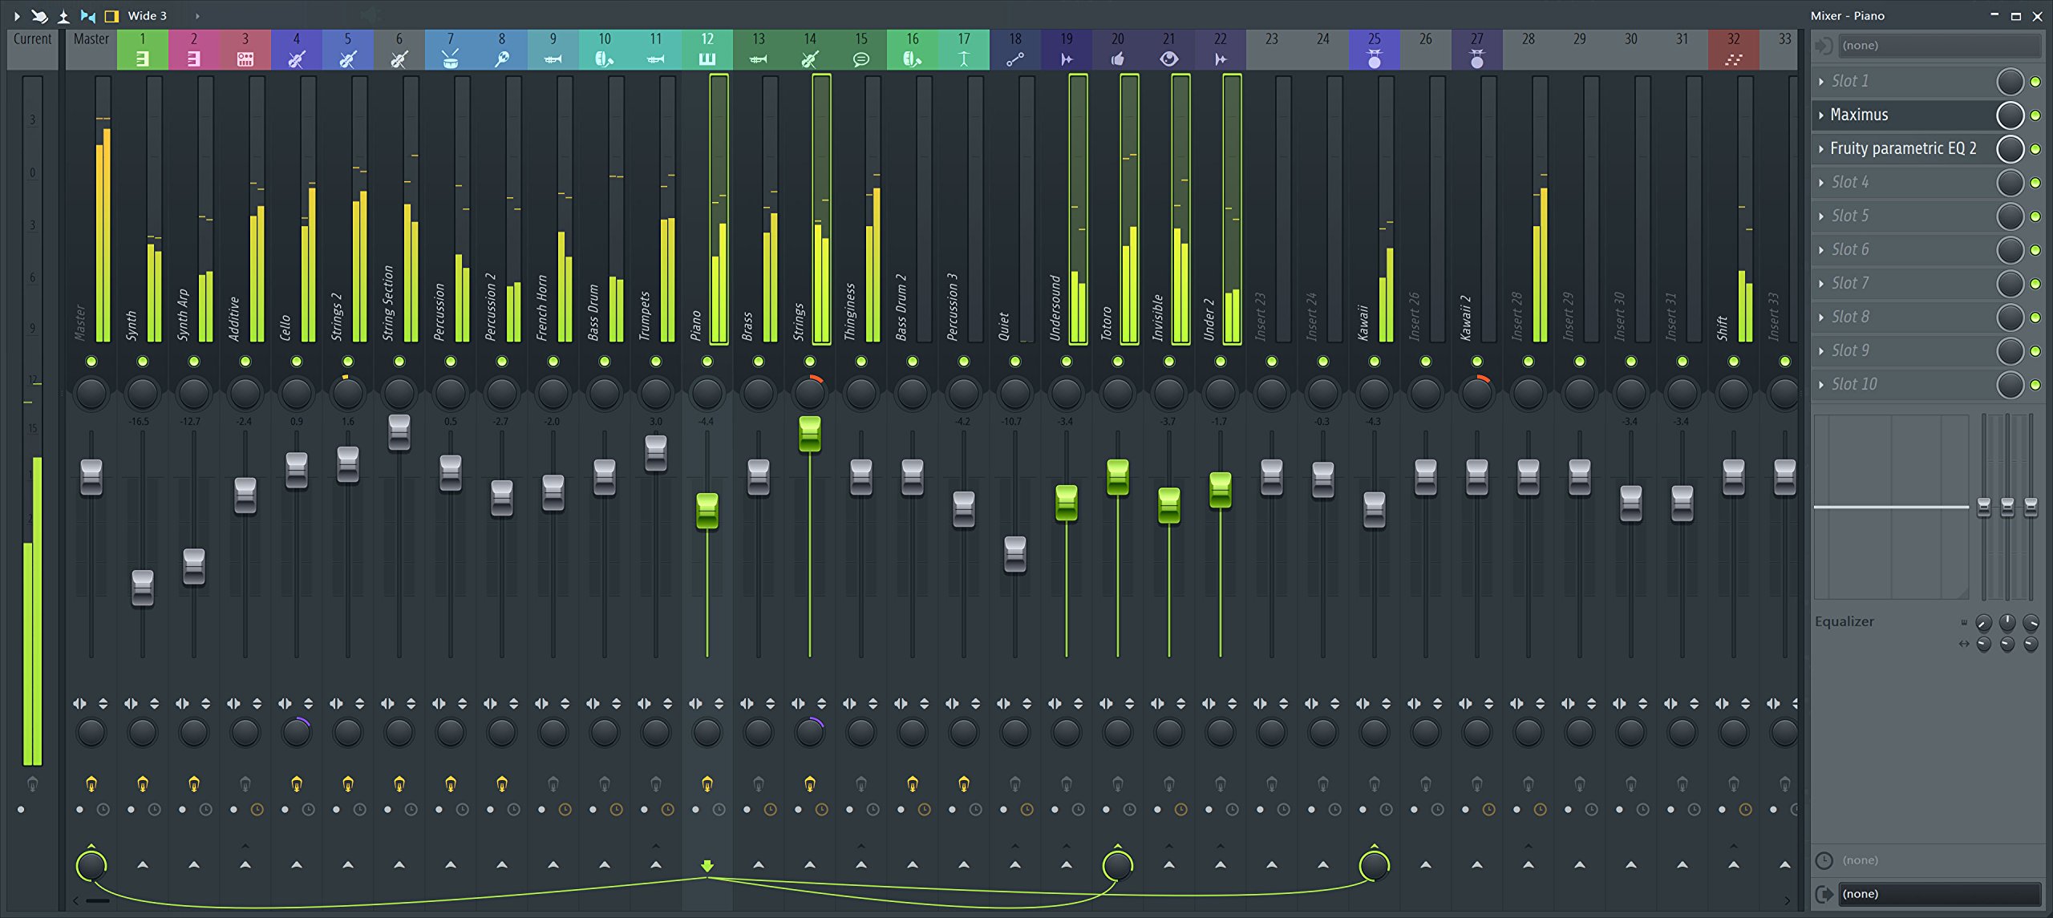Toggle the Master track mute LED
2053x918 pixels.
[x=91, y=362]
